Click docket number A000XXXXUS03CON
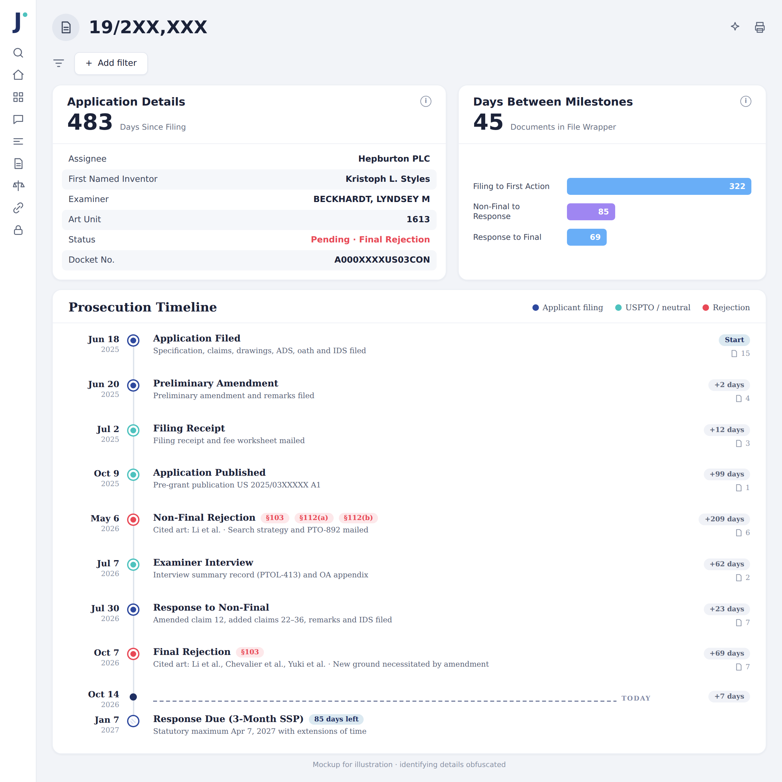This screenshot has width=782, height=782. pos(382,260)
